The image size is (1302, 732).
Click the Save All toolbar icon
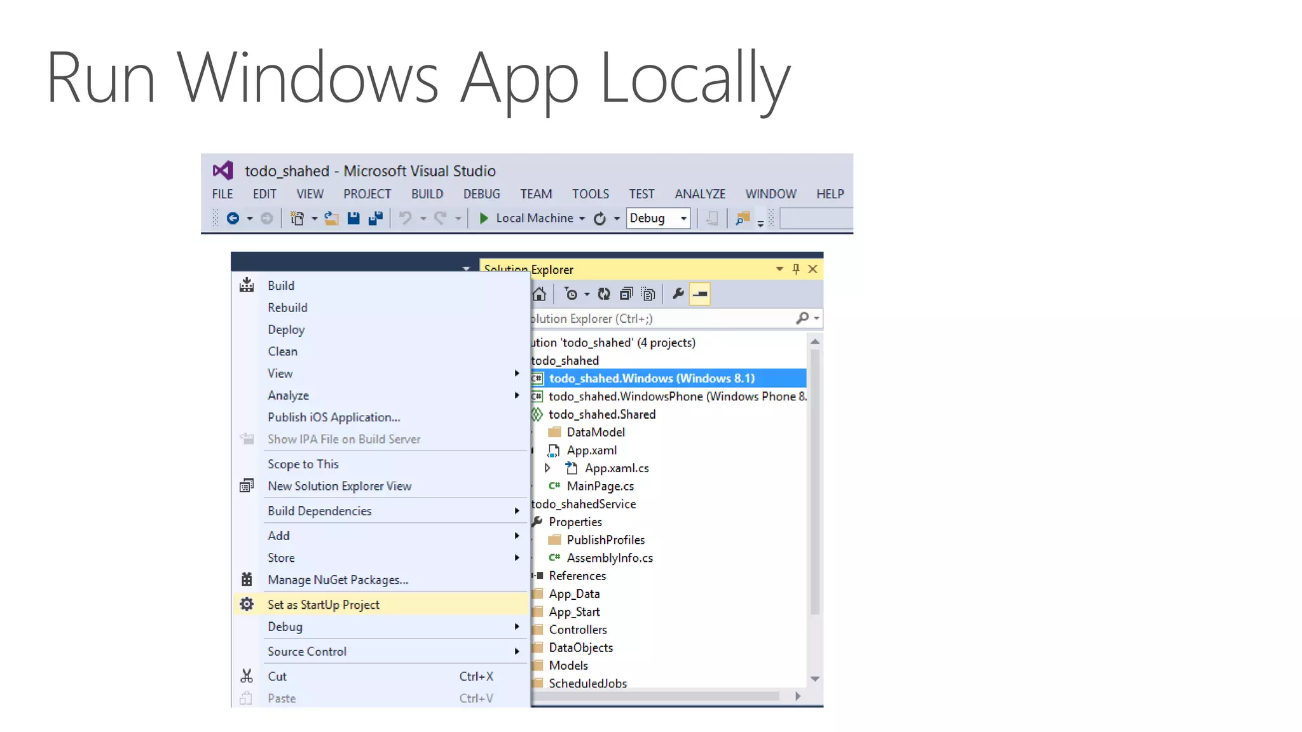coord(376,219)
